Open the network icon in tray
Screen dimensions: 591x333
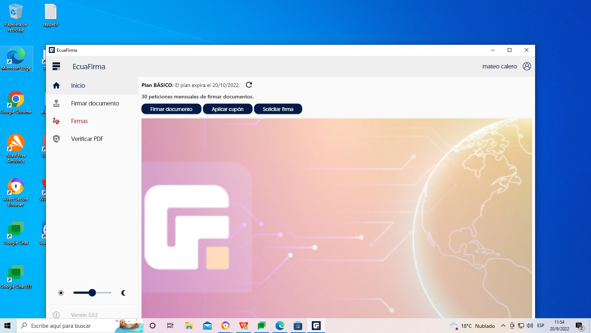click(521, 326)
